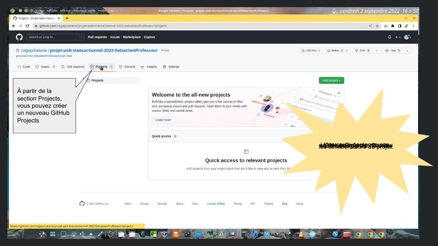
Task: Expand the tab search chevron
Action: pyautogui.click(x=406, y=18)
